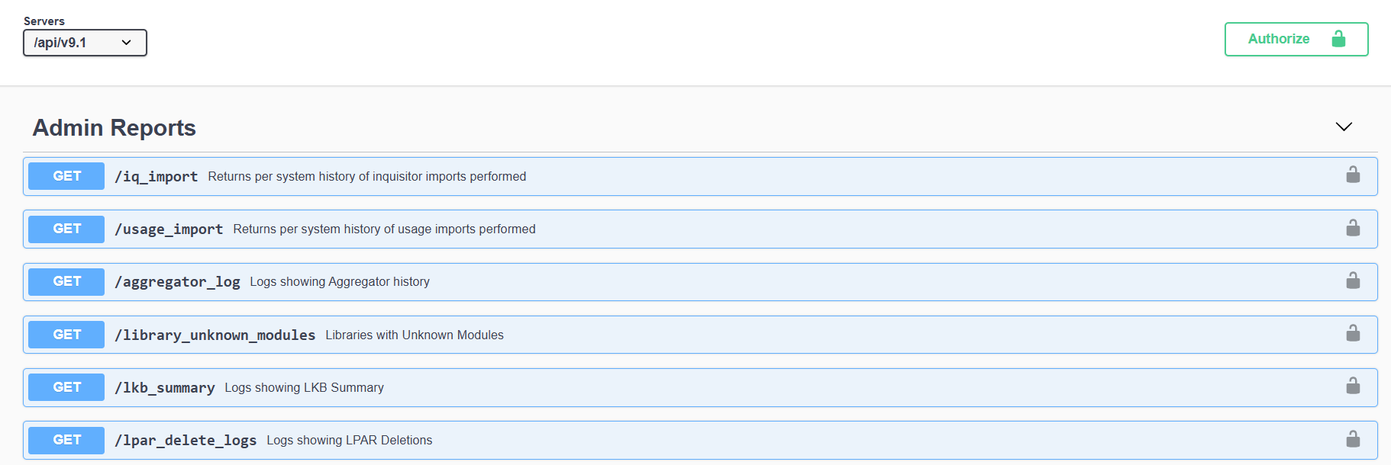Click the Admin Reports heading
The image size is (1391, 465).
pyautogui.click(x=115, y=128)
